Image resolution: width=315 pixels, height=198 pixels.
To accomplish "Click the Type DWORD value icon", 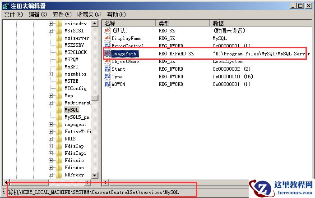I will pyautogui.click(x=107, y=76).
